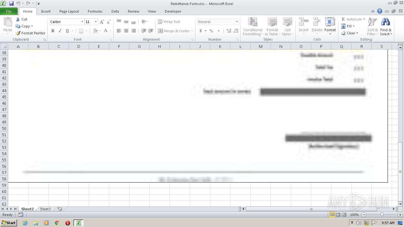Switch to Developer tab
The image size is (404, 227).
(173, 11)
